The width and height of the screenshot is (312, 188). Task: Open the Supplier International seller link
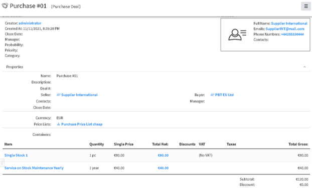pyautogui.click(x=79, y=95)
